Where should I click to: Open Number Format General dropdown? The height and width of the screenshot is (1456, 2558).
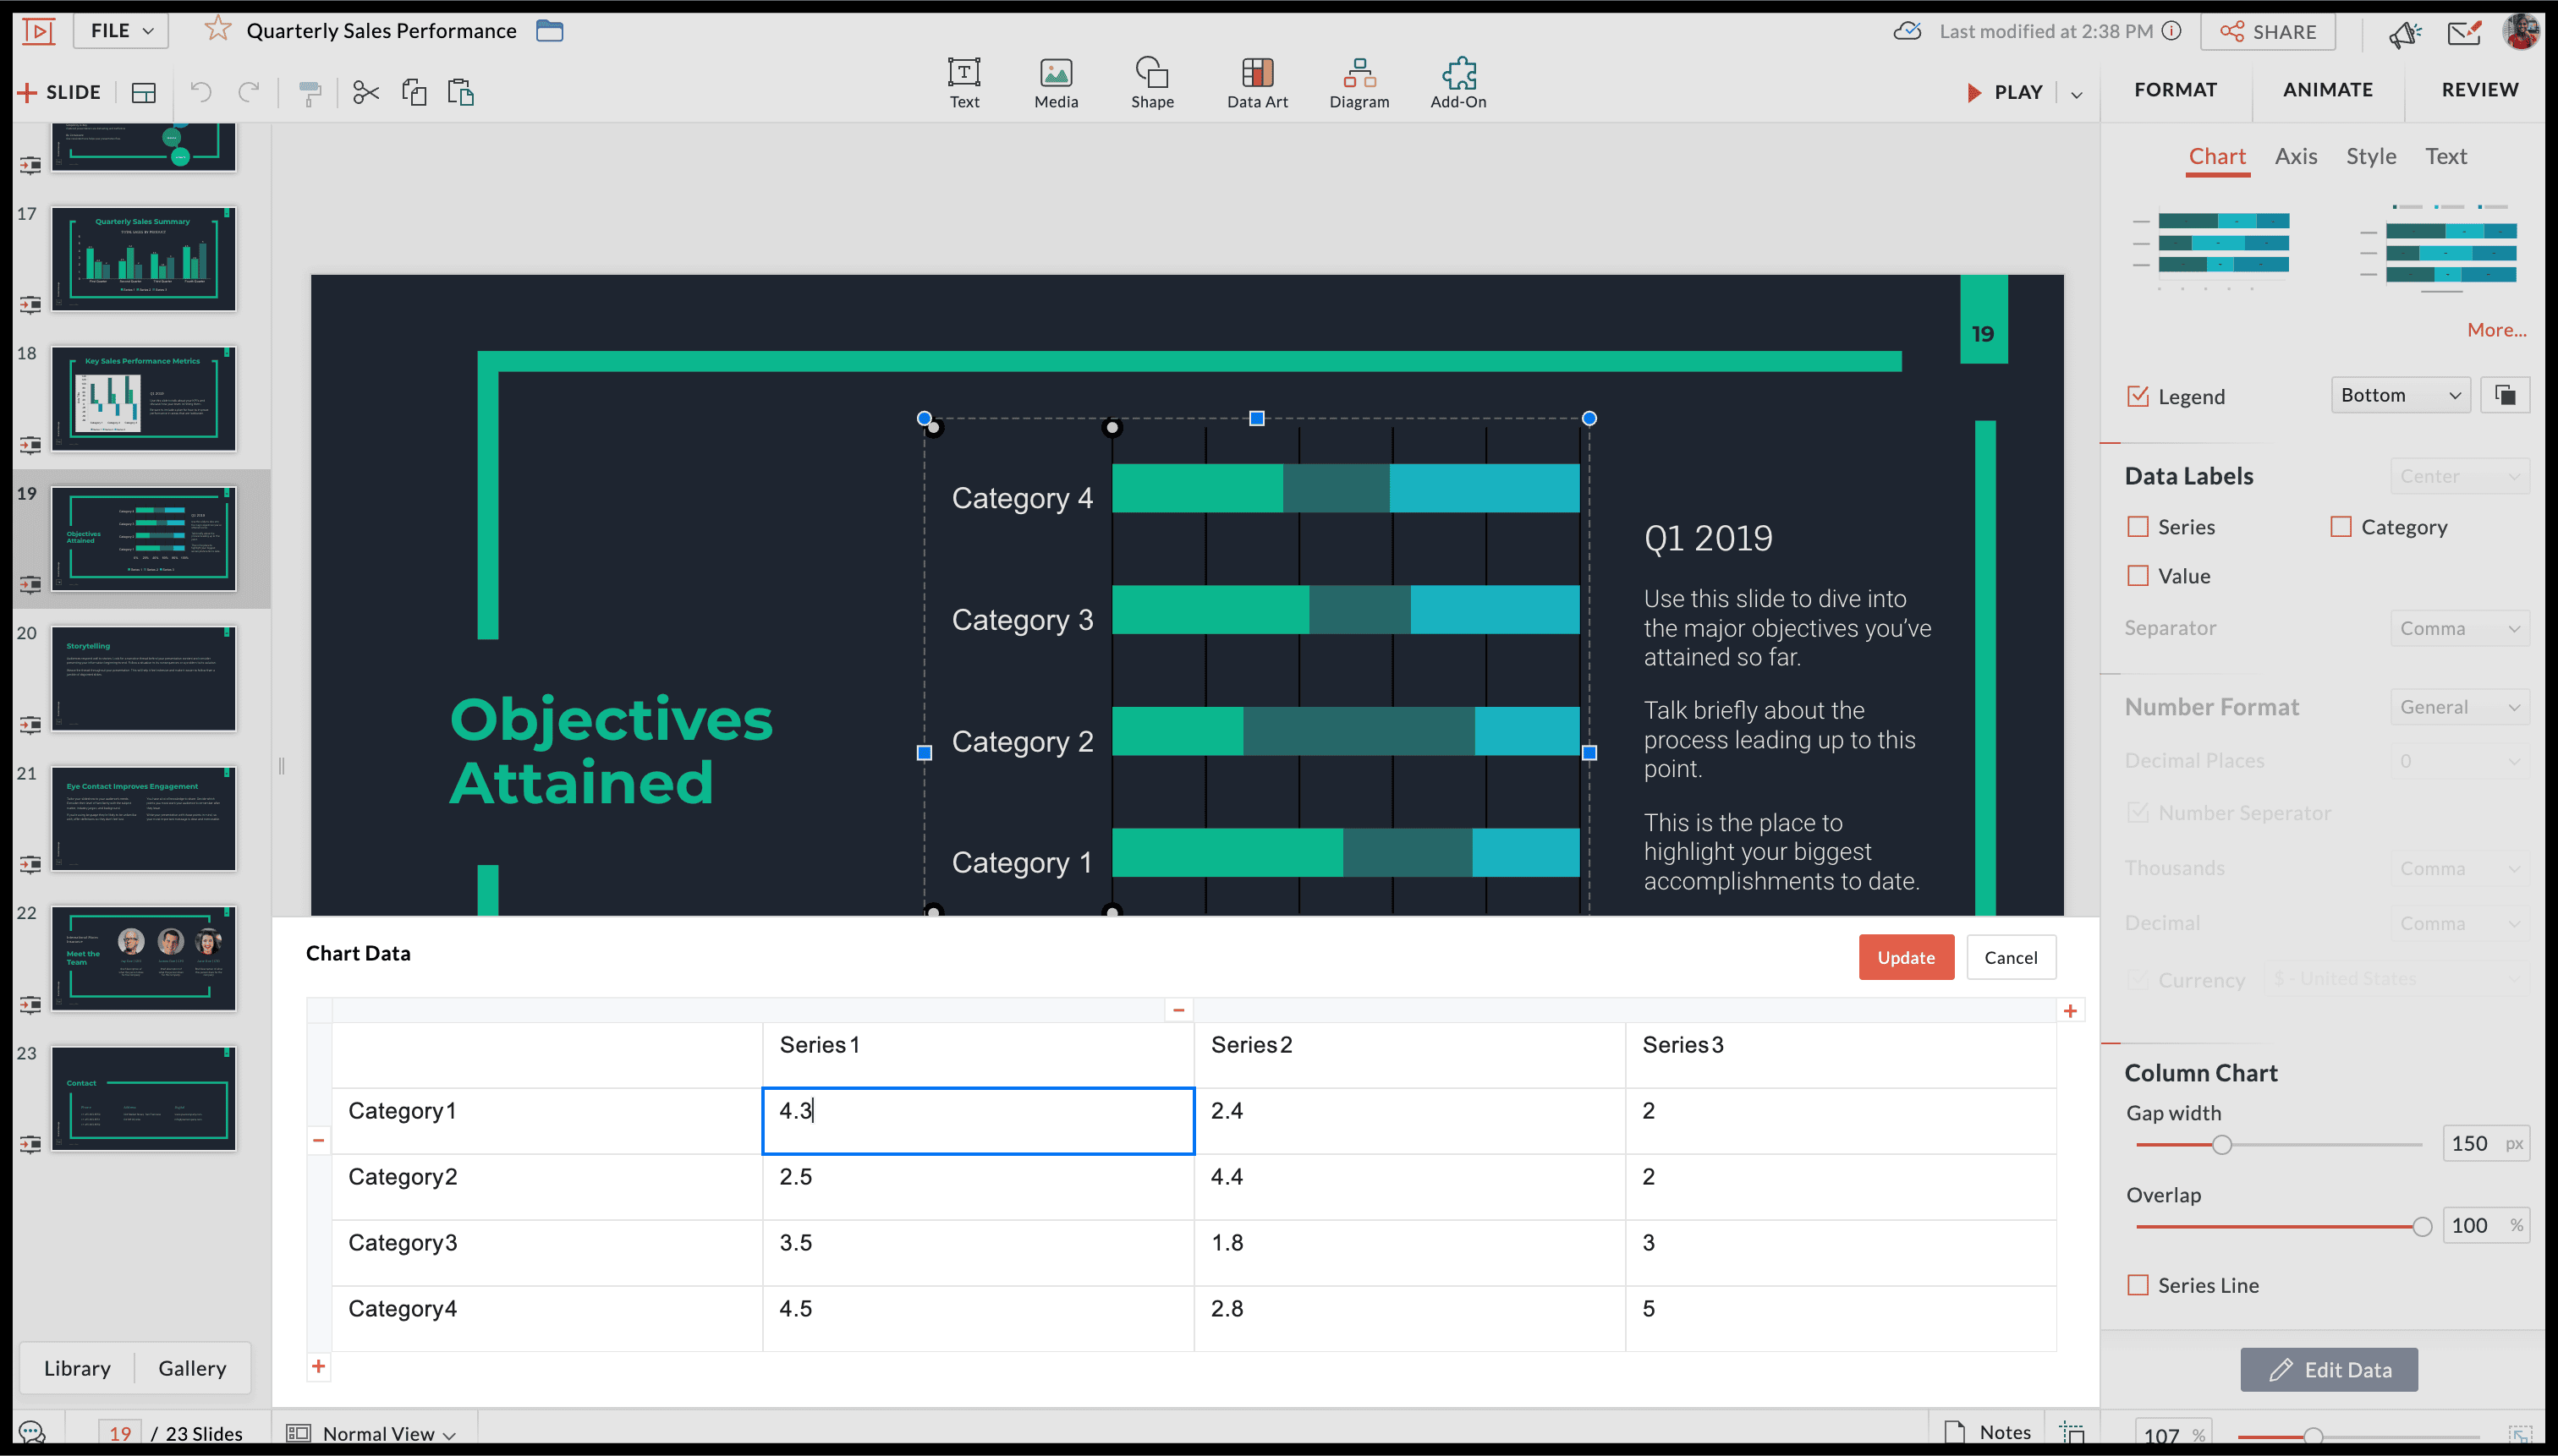2459,707
